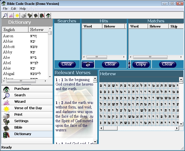The image size is (185, 151).
Task: Click the Matches horizontal scrollbar thumb
Action: (150, 57)
